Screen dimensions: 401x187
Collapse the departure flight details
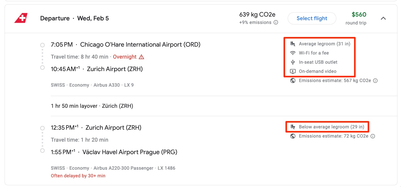pyautogui.click(x=383, y=18)
